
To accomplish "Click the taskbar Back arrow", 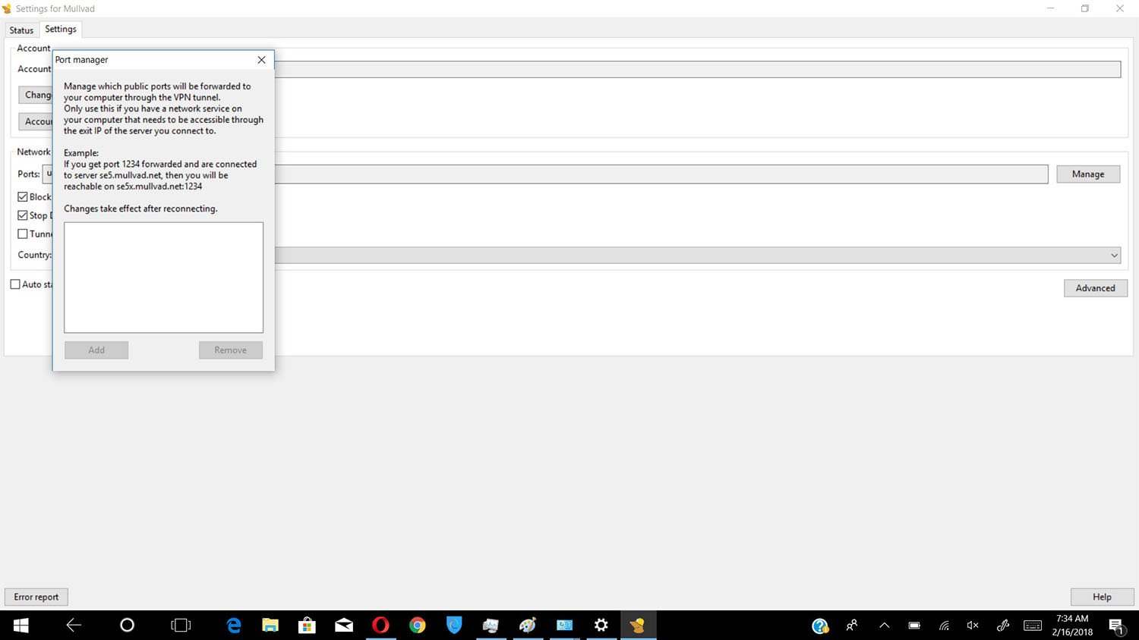I will point(74,626).
